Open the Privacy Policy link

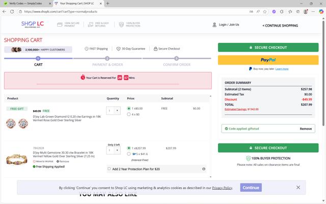(222, 188)
